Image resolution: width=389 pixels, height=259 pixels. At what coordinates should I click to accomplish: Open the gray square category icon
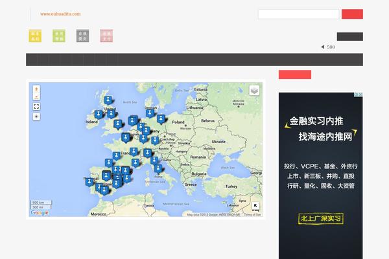coord(82,36)
